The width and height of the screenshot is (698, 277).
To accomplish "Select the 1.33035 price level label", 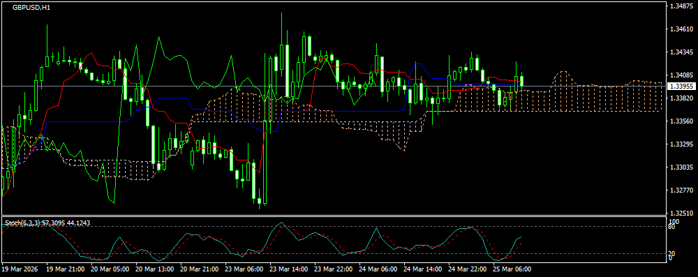I will (681, 167).
